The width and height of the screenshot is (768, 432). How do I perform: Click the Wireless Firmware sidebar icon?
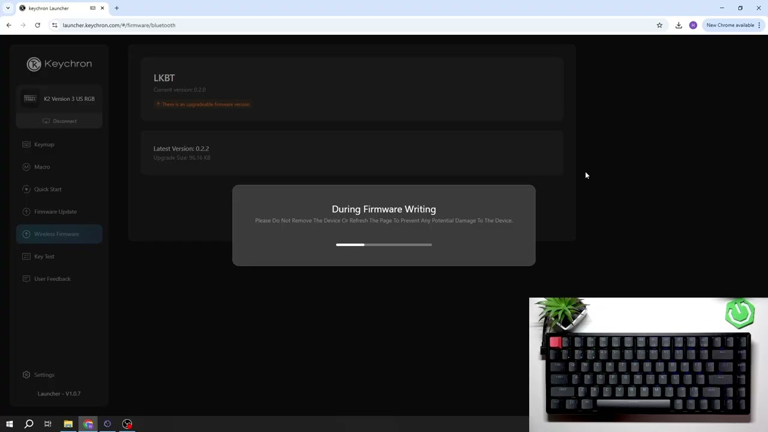coord(26,234)
